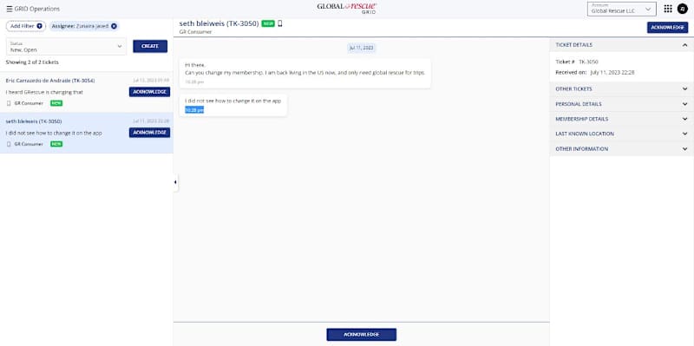The width and height of the screenshot is (694, 346).
Task: Remove the Assignee filter chip
Action: pyautogui.click(x=115, y=26)
